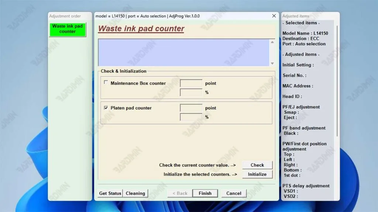Screen dimensions: 378x212
Task: Click the 'Waste ink pad counter' heading
Action: coord(141,29)
